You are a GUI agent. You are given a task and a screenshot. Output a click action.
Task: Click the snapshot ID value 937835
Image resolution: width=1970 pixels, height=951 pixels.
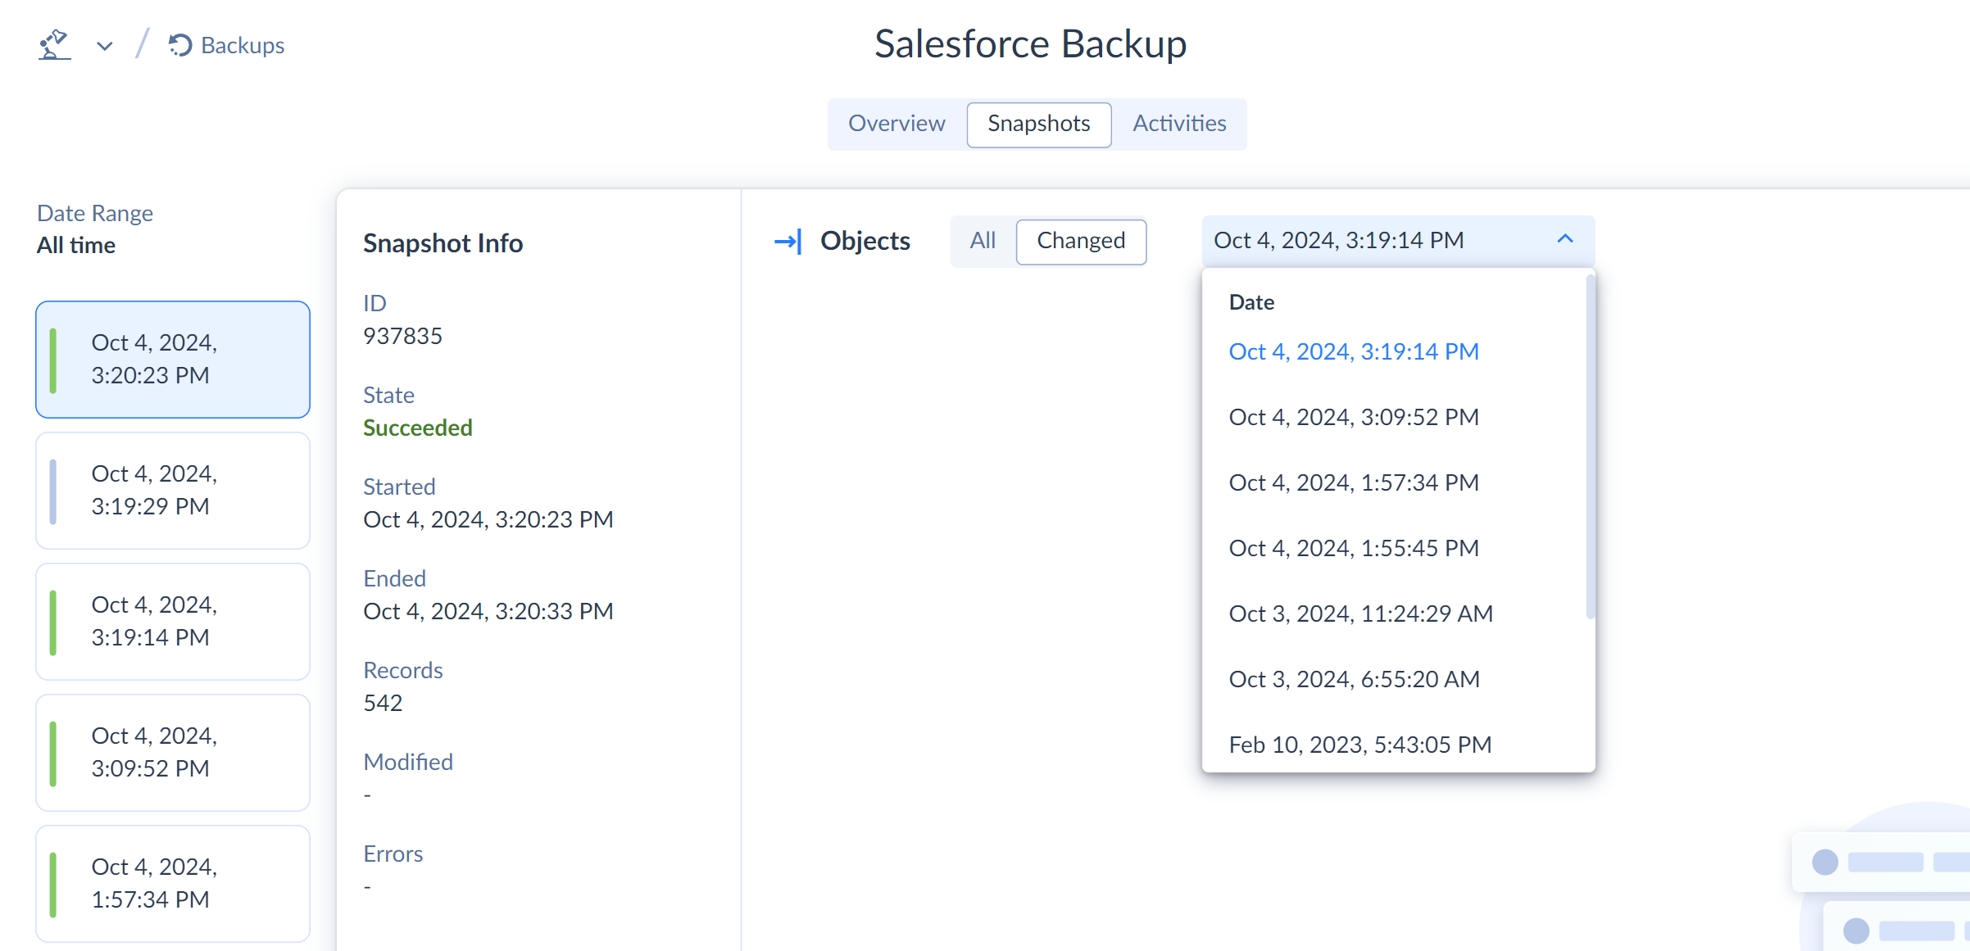coord(402,337)
